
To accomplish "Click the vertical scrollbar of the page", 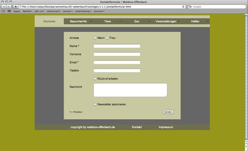I will click(x=246, y=77).
